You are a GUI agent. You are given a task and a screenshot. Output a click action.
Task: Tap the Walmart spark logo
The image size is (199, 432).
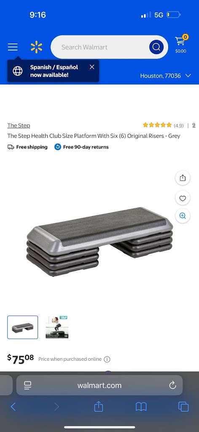(x=37, y=47)
